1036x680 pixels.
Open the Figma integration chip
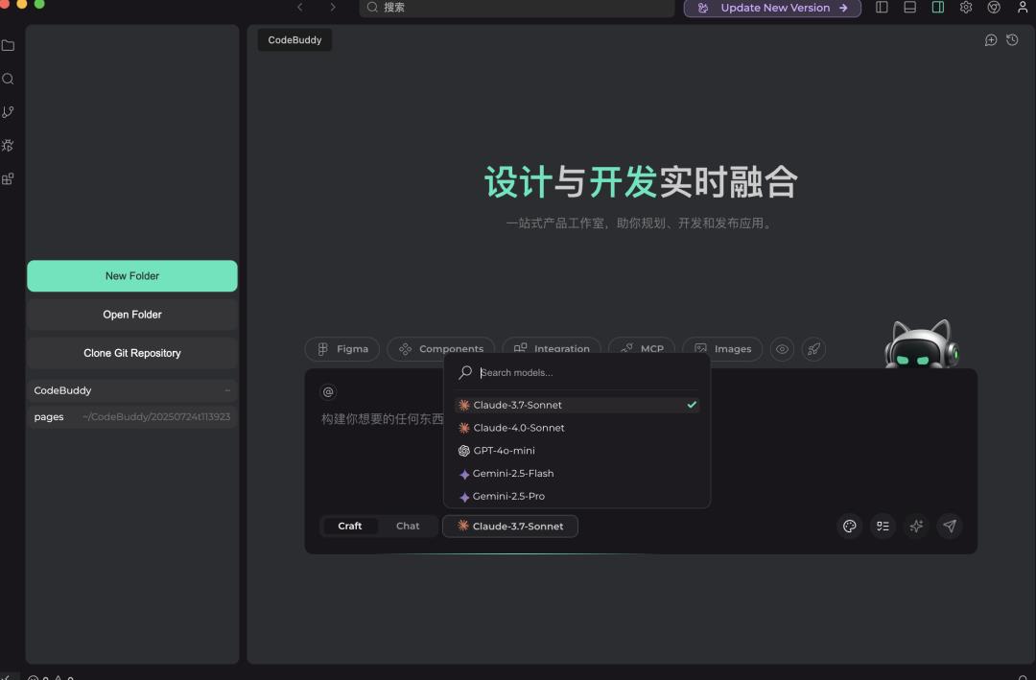[x=342, y=349]
